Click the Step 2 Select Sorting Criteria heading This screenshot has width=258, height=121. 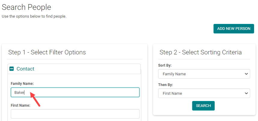click(201, 52)
